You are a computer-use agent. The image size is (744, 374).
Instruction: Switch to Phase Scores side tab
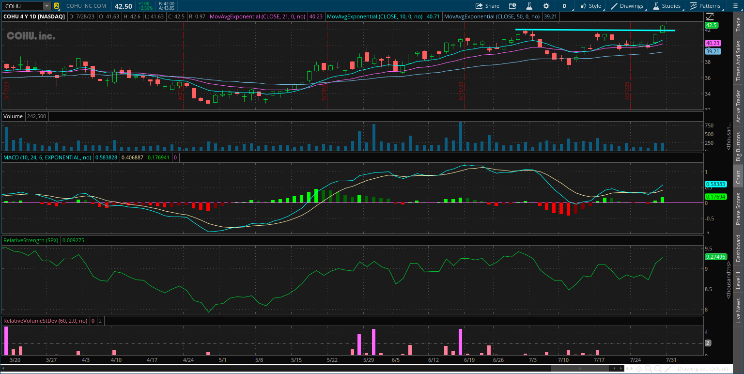(738, 209)
